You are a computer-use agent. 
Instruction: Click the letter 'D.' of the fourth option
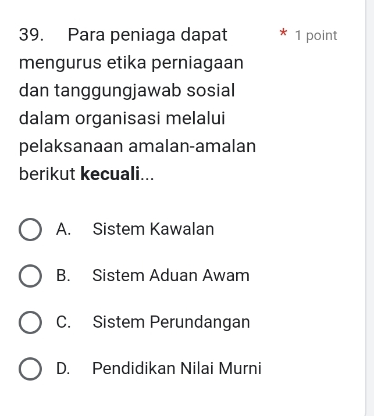[x=64, y=369]
